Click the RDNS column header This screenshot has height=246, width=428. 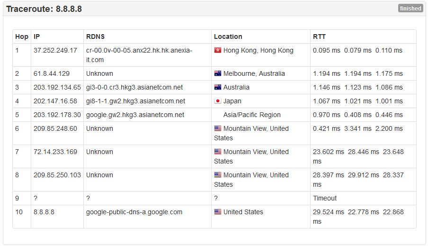(95, 36)
